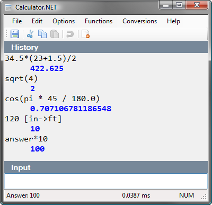
Task: Click the window resize grip corner
Action: (204, 197)
